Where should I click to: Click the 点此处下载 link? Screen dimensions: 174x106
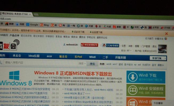(78, 32)
